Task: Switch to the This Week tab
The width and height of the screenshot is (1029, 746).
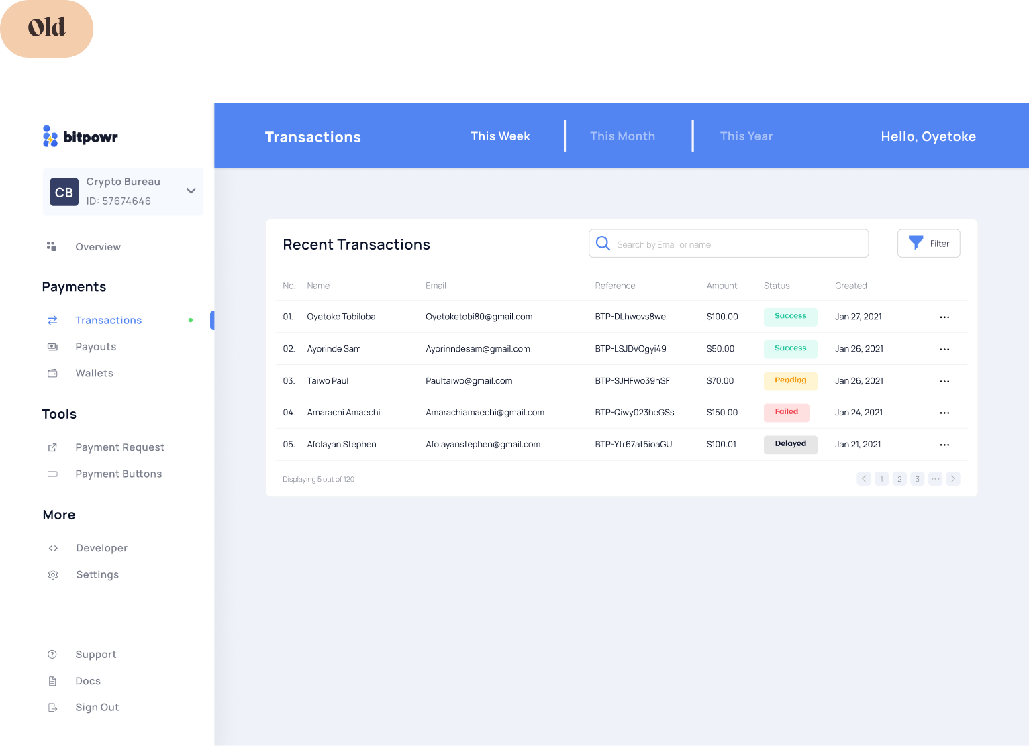Action: point(500,136)
